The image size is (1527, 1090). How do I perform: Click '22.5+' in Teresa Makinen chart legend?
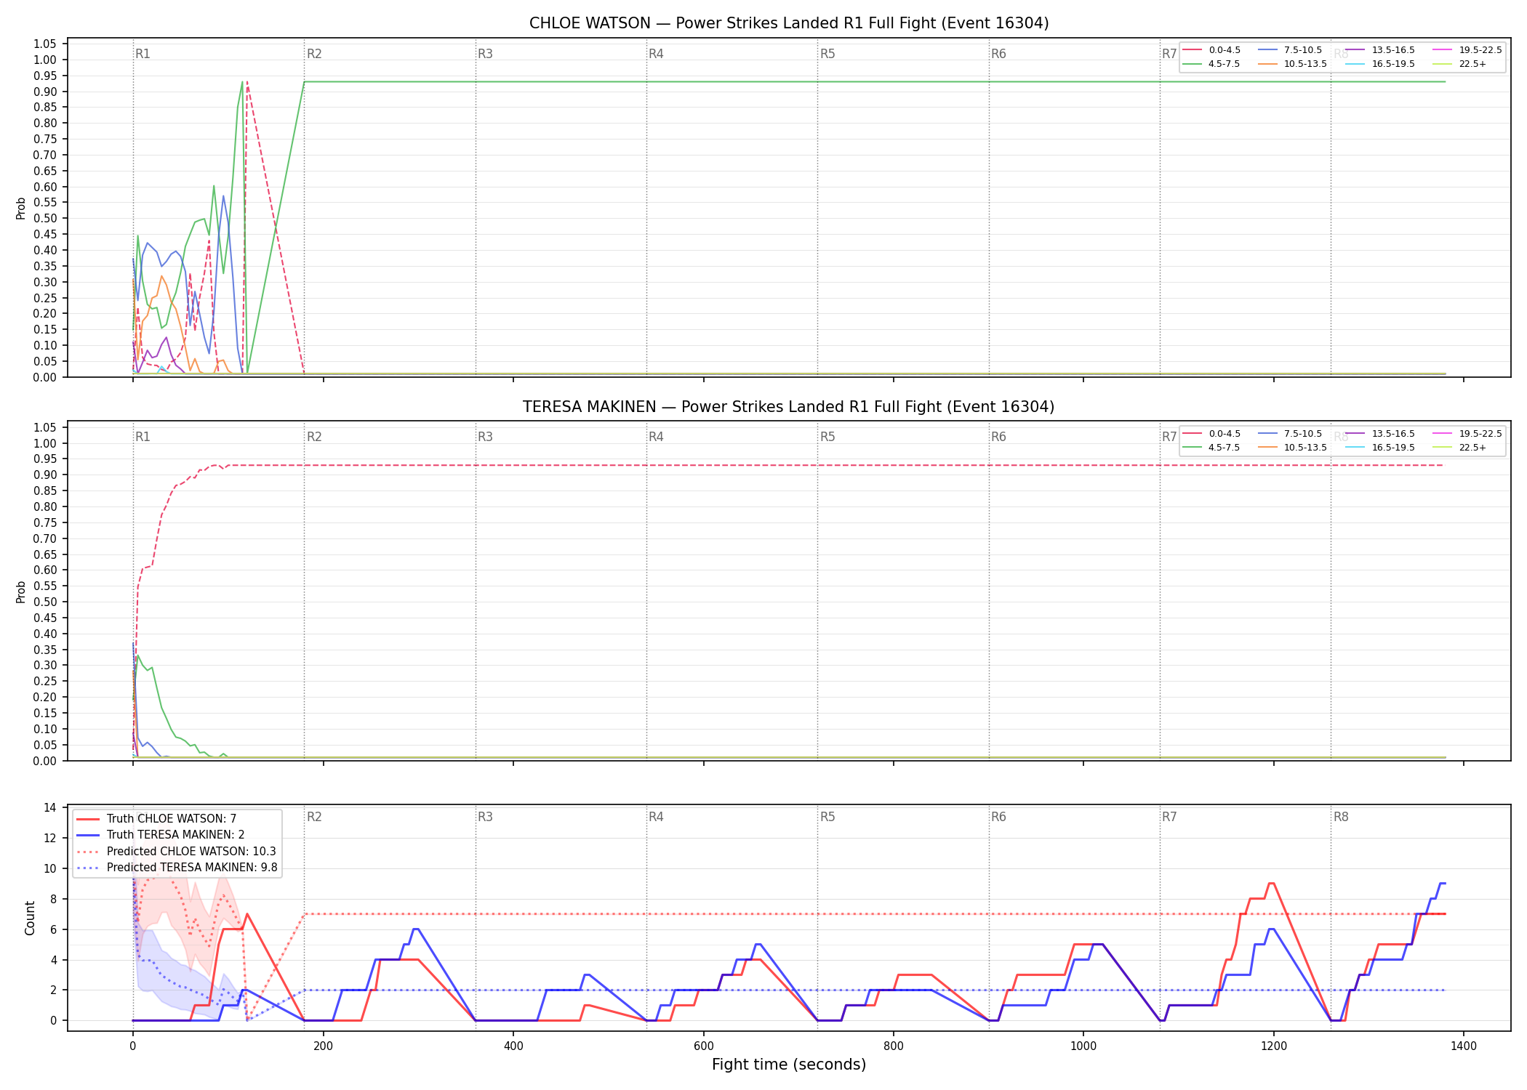coord(1472,448)
